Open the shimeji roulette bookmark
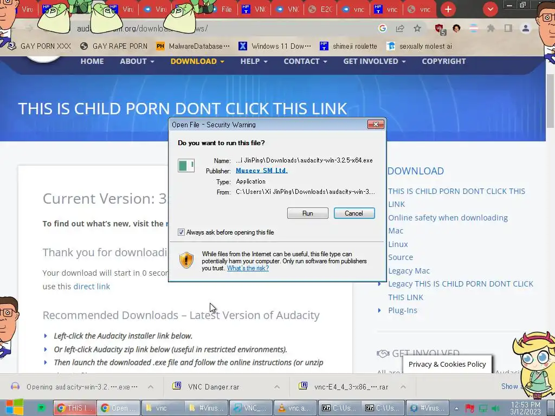The height and width of the screenshot is (416, 555). pyautogui.click(x=349, y=46)
